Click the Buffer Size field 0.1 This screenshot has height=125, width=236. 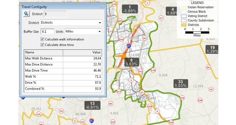pyautogui.click(x=47, y=32)
